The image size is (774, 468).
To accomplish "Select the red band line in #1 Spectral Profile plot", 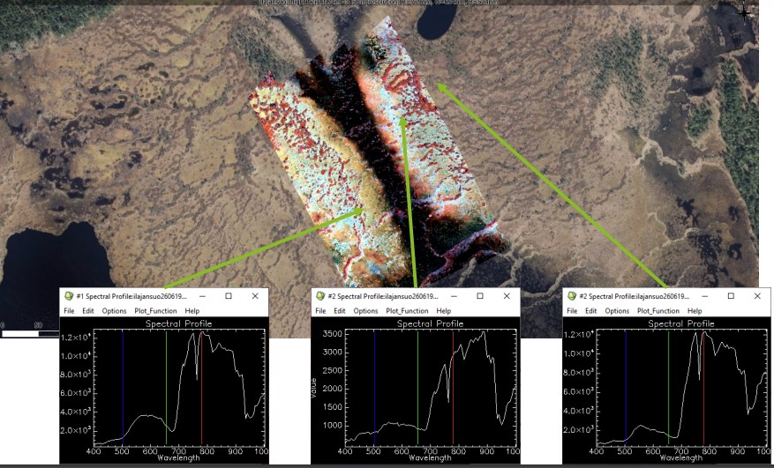I will 201,388.
